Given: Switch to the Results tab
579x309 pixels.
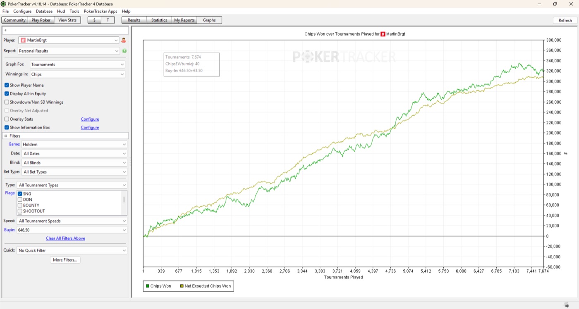Looking at the screenshot, I should (134, 20).
